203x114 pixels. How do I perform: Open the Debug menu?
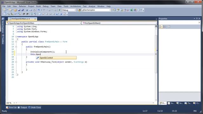(45, 6)
